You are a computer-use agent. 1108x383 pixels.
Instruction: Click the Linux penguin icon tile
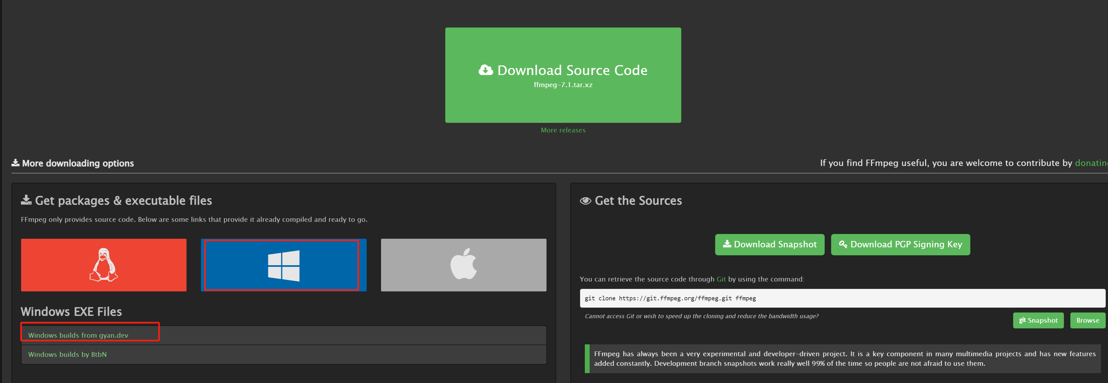pyautogui.click(x=104, y=265)
